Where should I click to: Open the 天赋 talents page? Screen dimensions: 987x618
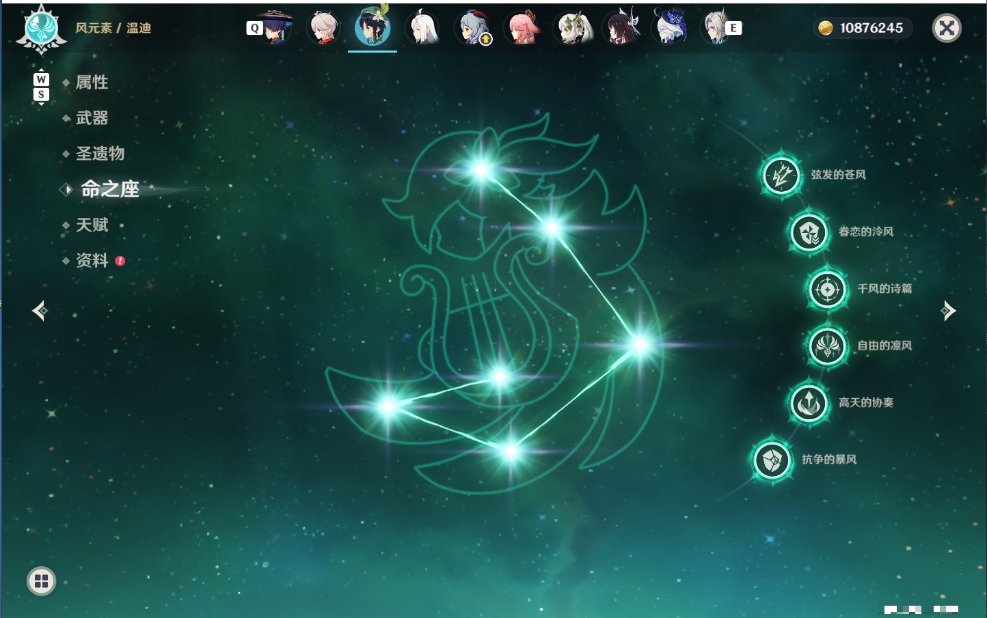tap(92, 225)
